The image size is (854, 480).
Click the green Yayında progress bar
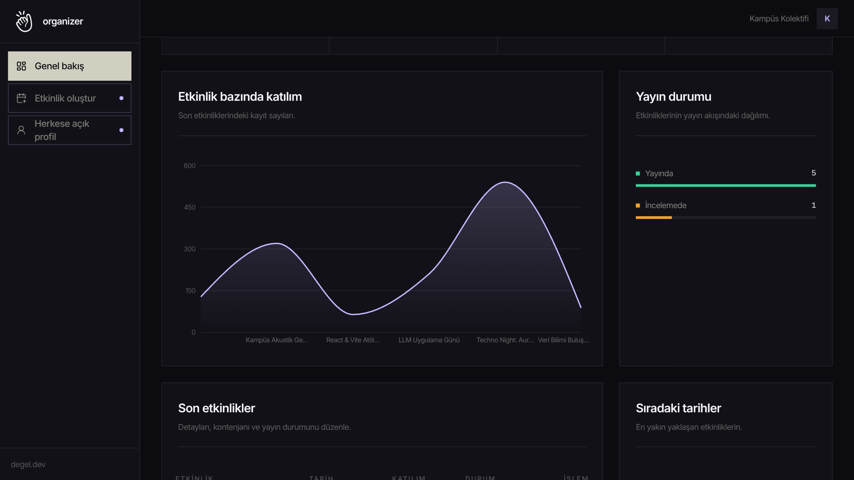(x=726, y=186)
